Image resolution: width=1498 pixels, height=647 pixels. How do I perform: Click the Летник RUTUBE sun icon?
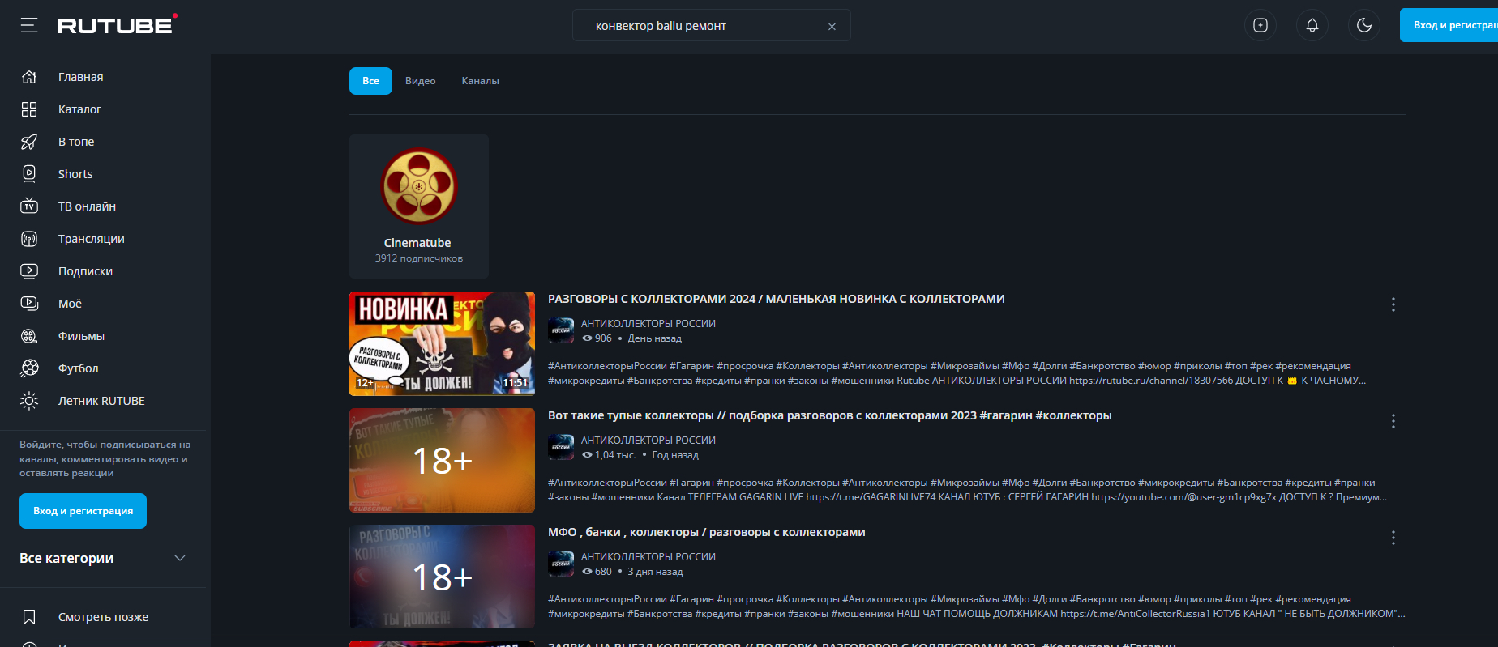(29, 401)
